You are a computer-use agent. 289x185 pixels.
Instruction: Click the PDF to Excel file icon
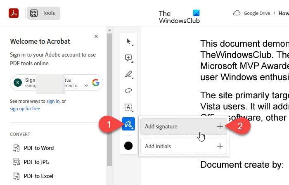click(16, 176)
